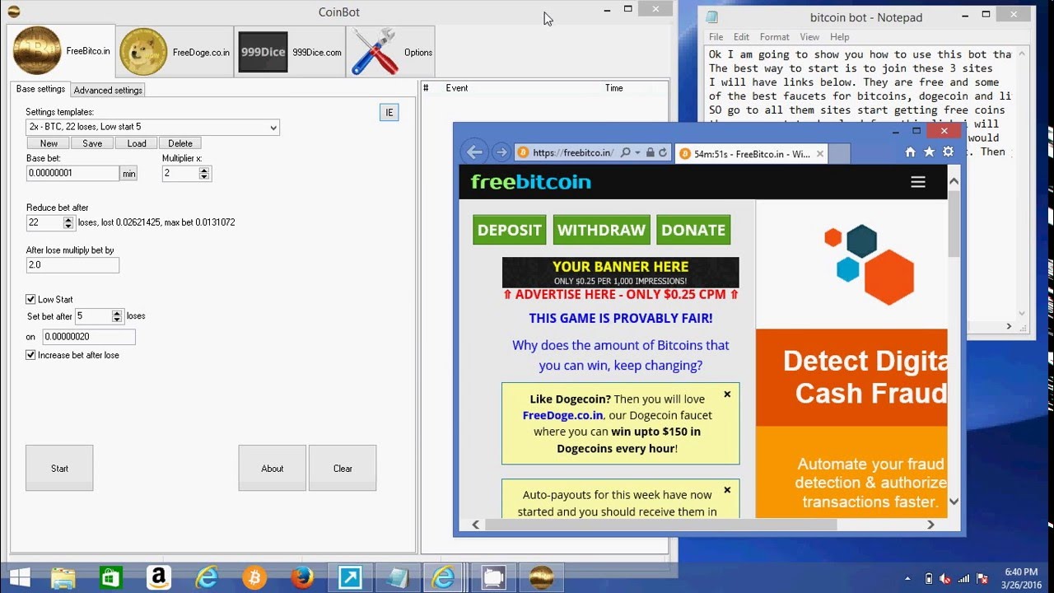The width and height of the screenshot is (1054, 593).
Task: Click the search magnifier in the address bar
Action: click(x=626, y=152)
